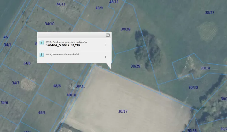Click parcel label 48/9 on map
227x132 pixels.
coord(99,8)
